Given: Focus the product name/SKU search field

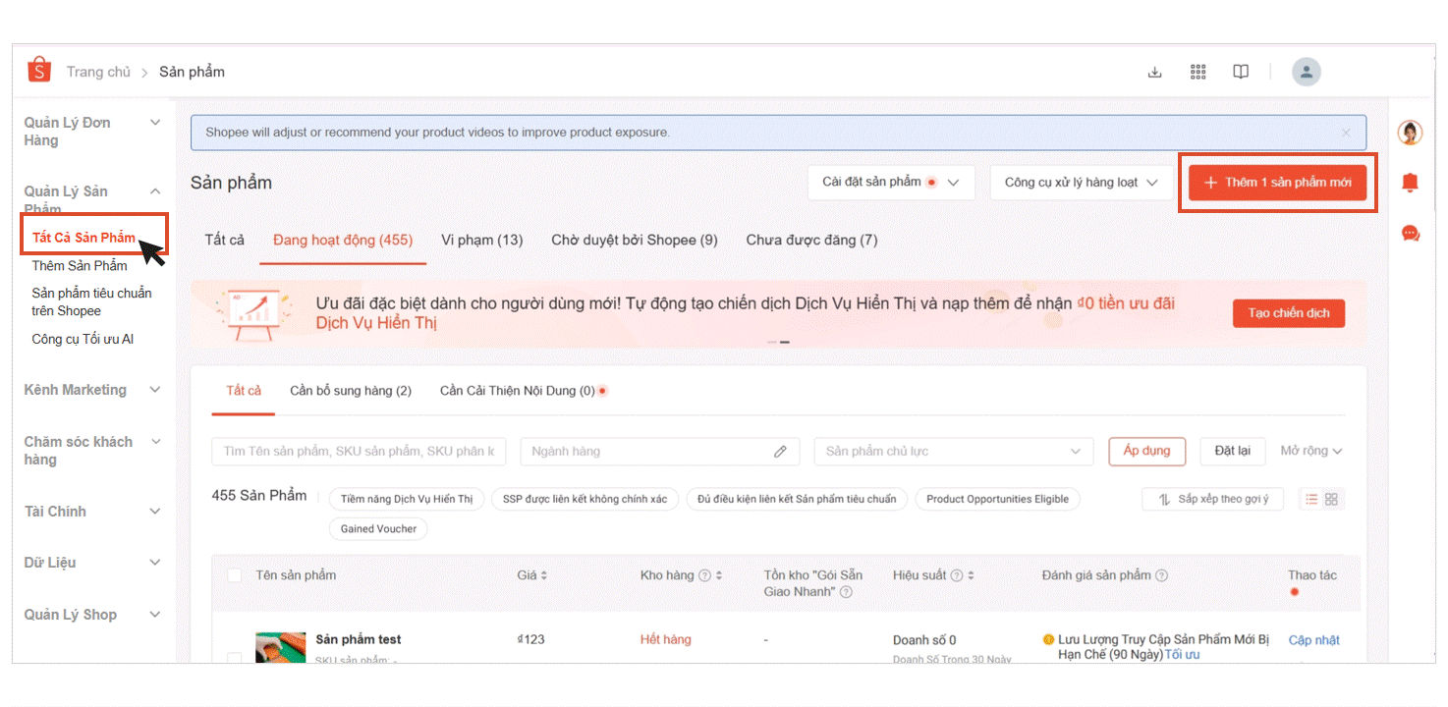Looking at the screenshot, I should [x=360, y=452].
